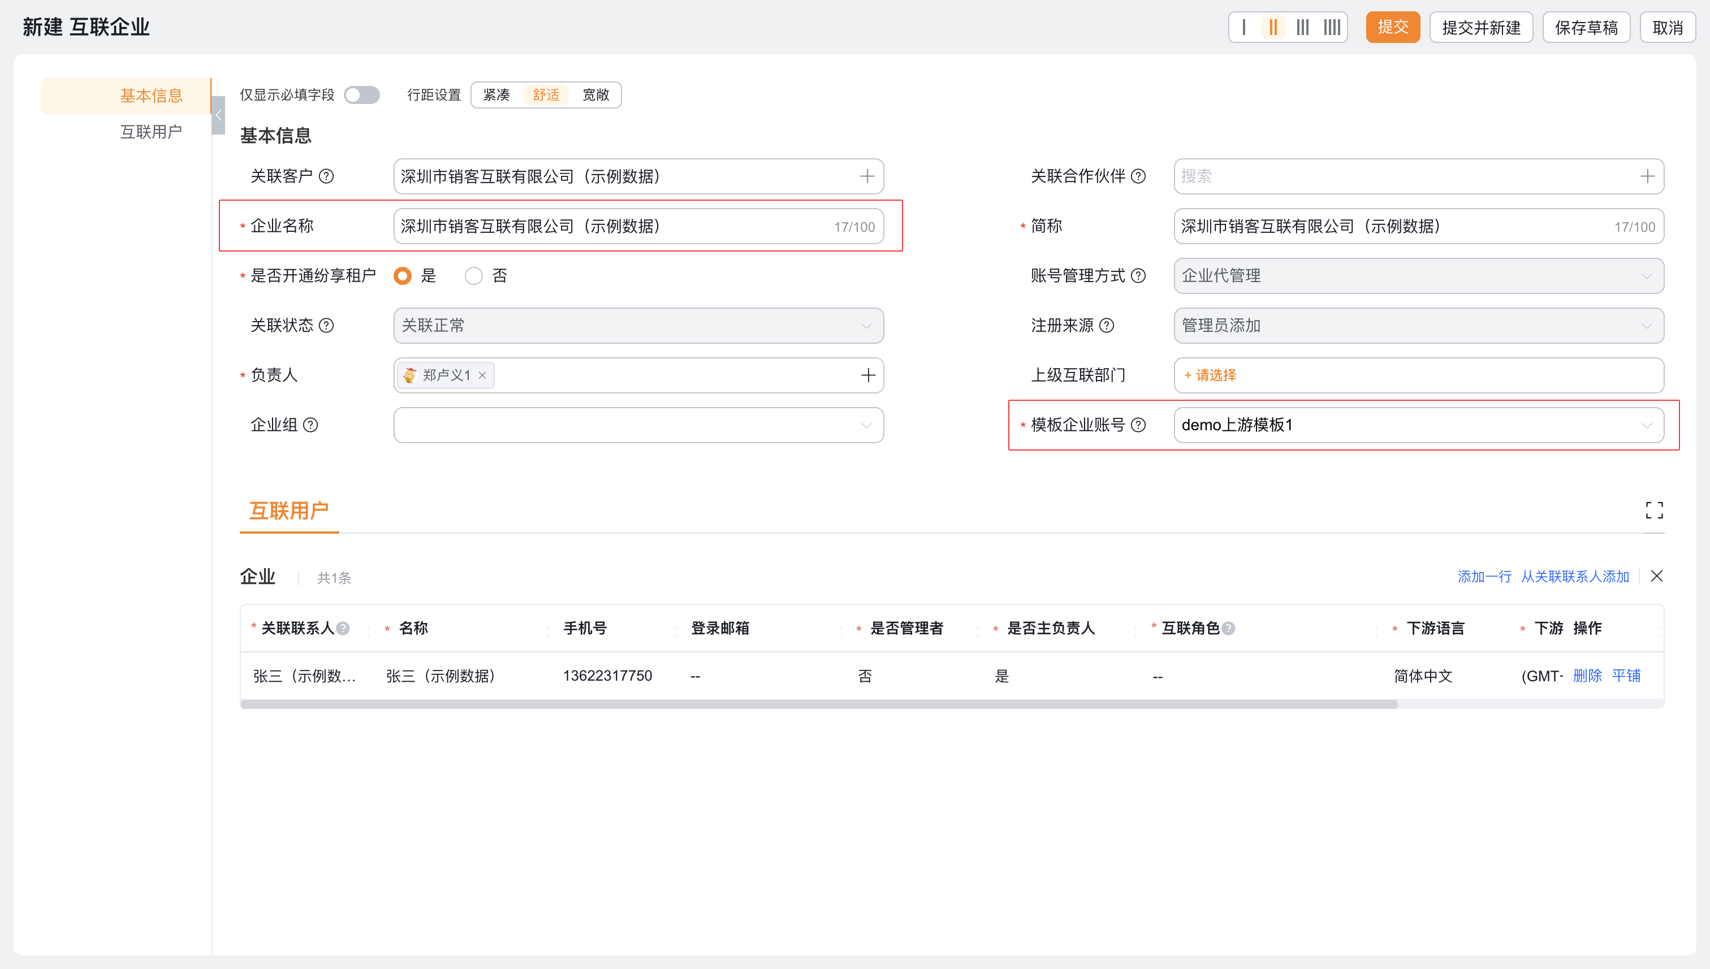Screen dimensions: 1710x969
Task: Set row spacing to 宽敞
Action: point(596,95)
